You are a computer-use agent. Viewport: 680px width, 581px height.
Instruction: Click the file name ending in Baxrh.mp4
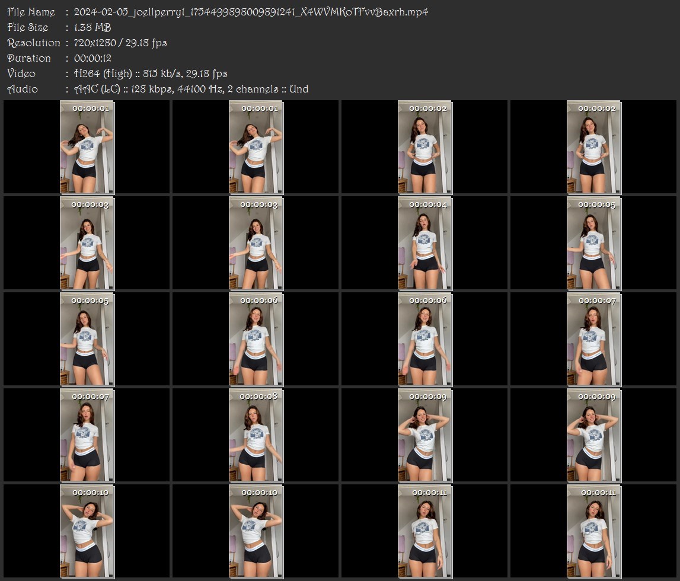point(251,12)
